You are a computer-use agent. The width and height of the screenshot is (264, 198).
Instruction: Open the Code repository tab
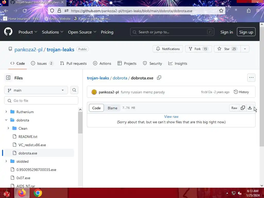(18, 63)
